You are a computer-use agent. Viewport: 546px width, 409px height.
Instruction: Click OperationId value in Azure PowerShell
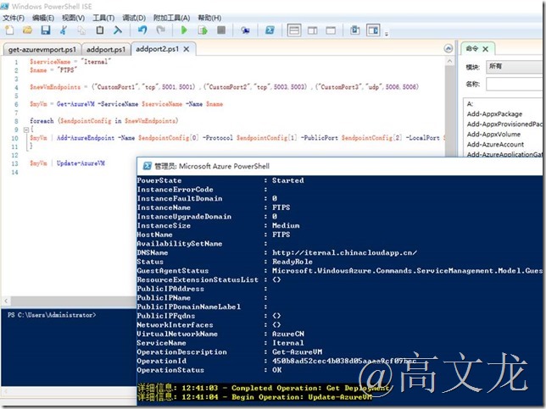click(x=344, y=361)
